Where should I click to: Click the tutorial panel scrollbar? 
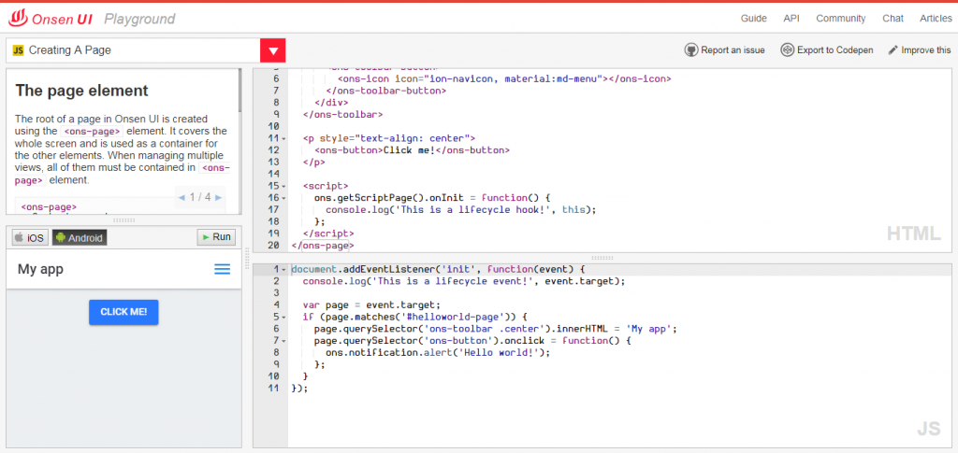point(240,92)
